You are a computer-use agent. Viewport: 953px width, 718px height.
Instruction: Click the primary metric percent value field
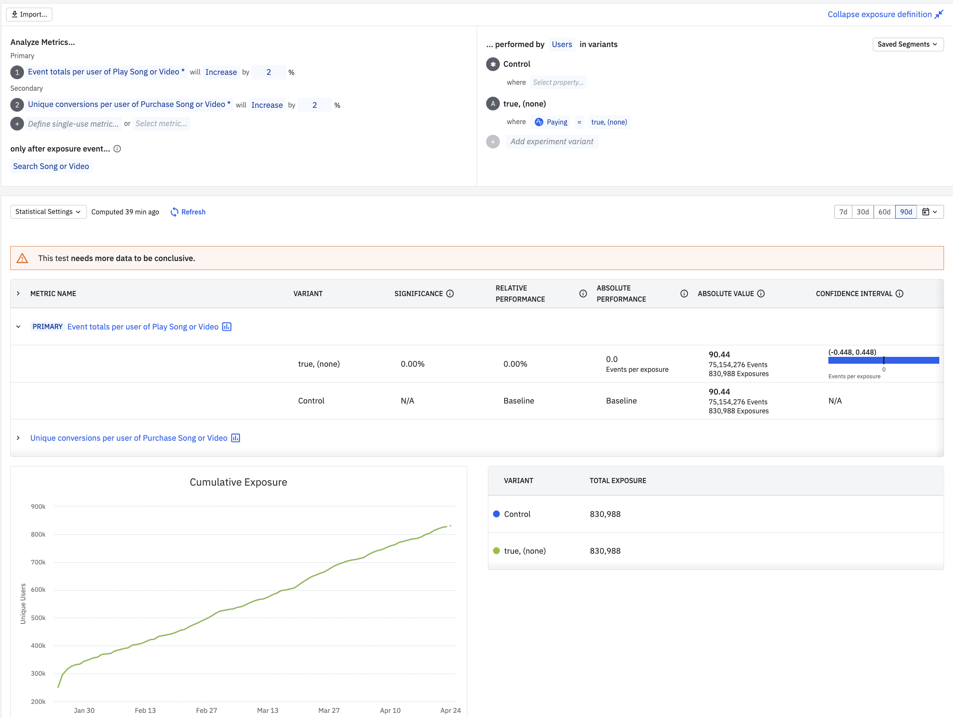(269, 72)
